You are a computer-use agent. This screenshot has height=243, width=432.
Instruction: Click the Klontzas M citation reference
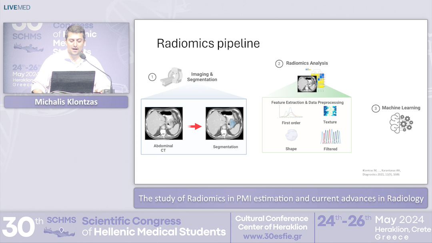pyautogui.click(x=381, y=172)
